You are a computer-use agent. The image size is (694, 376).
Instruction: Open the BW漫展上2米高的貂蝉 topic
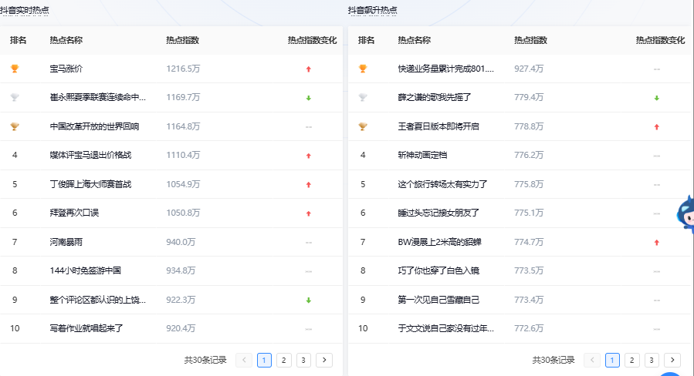pyautogui.click(x=439, y=242)
